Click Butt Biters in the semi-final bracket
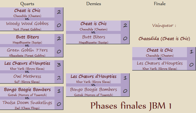Viewport: 196px width, 113px height. tap(94, 37)
